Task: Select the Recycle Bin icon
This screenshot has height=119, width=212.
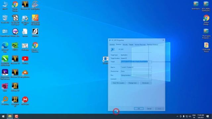Action: pos(5,19)
